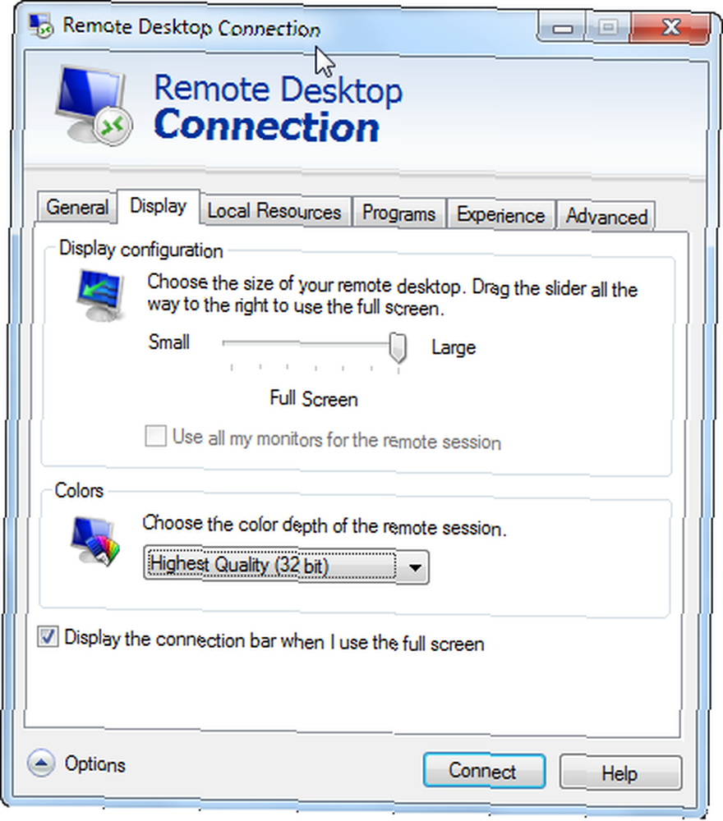The height and width of the screenshot is (821, 723).
Task: Toggle Display the connection bar checkbox
Action: coord(48,637)
